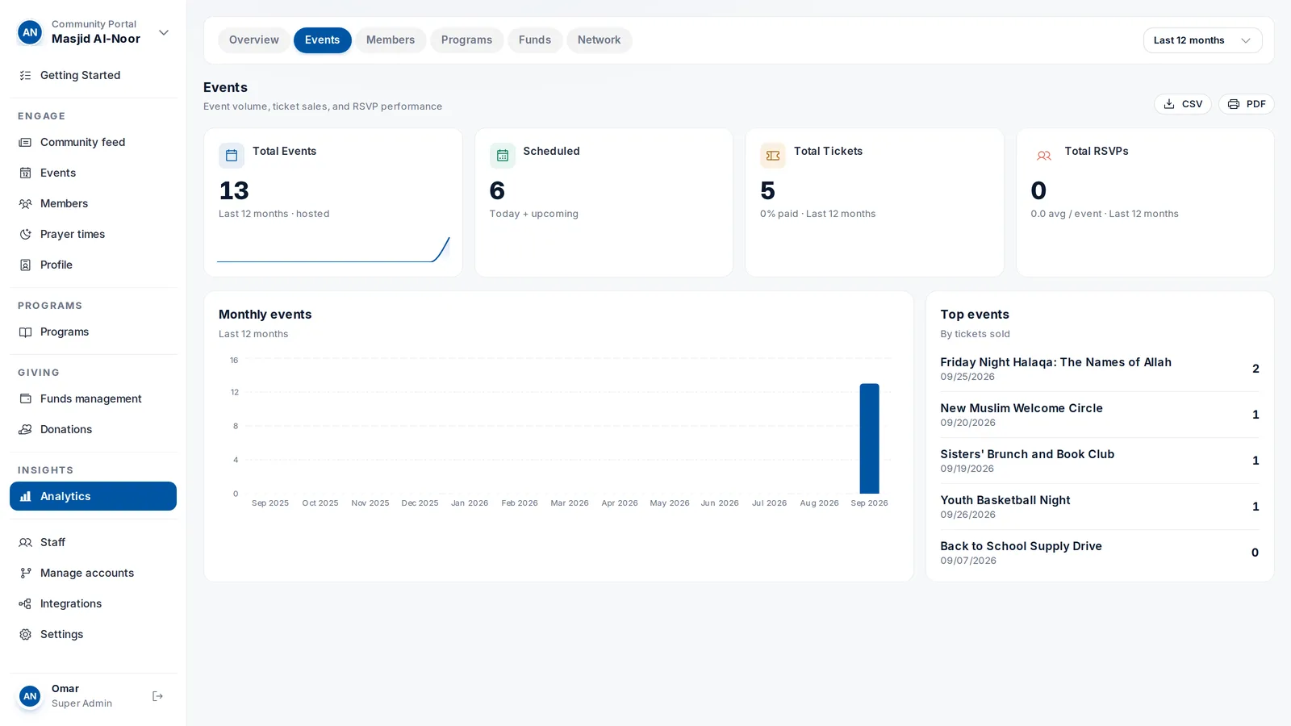This screenshot has width=1291, height=726.
Task: Click the Getting Started checklist icon
Action: point(25,75)
